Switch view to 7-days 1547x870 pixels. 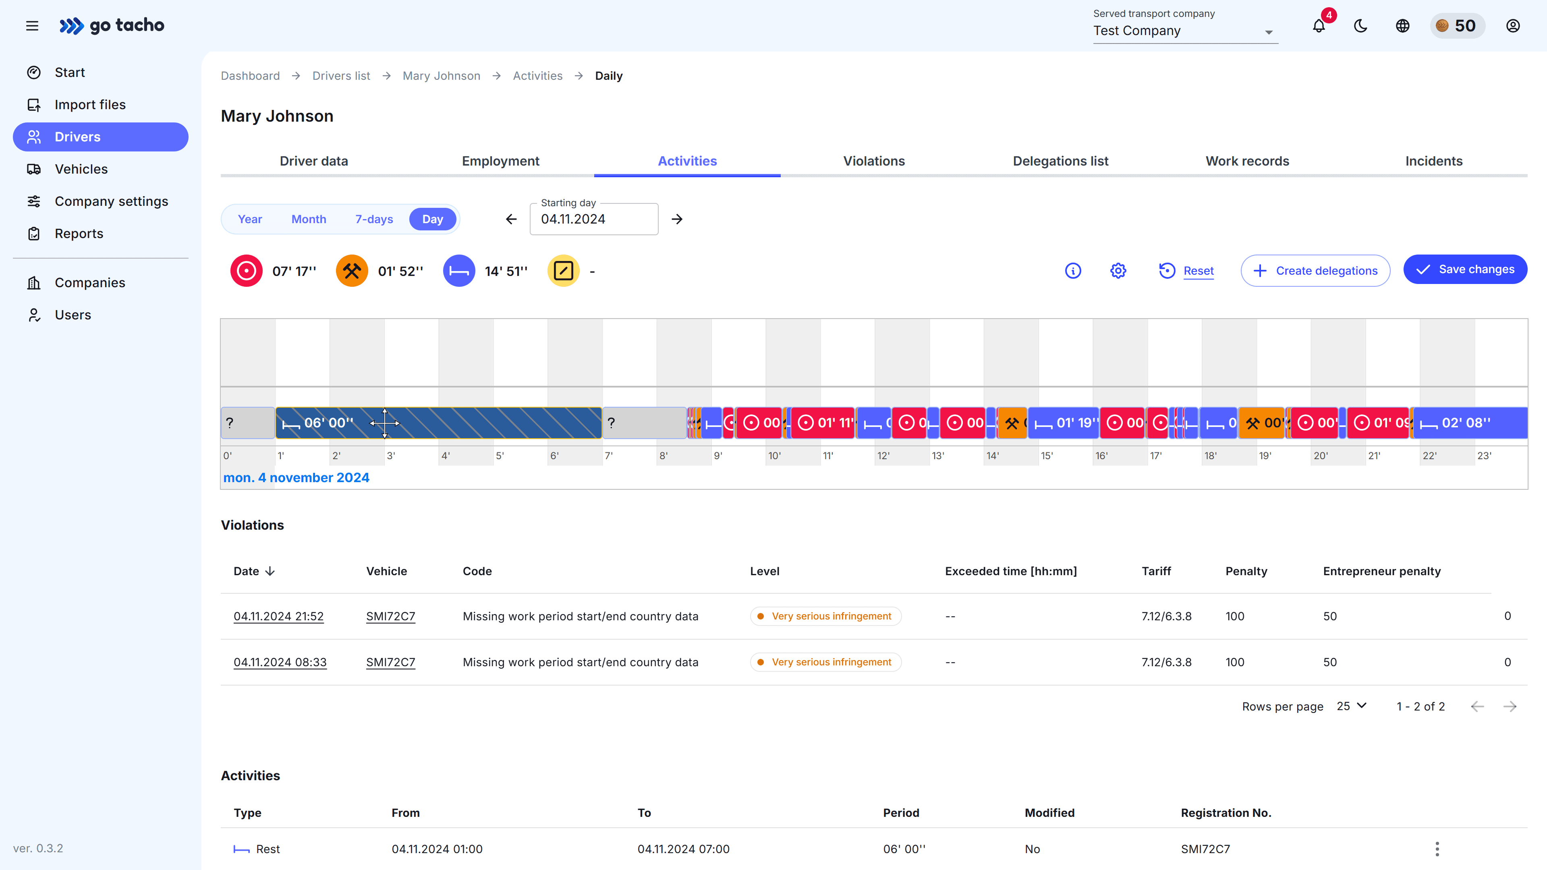[x=373, y=219]
